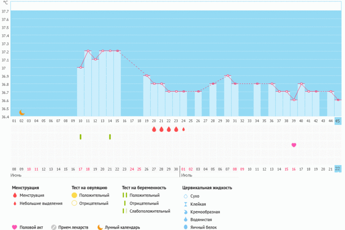Click the red June 24 date label
This screenshot has height=230, width=345.
[x=132, y=169]
